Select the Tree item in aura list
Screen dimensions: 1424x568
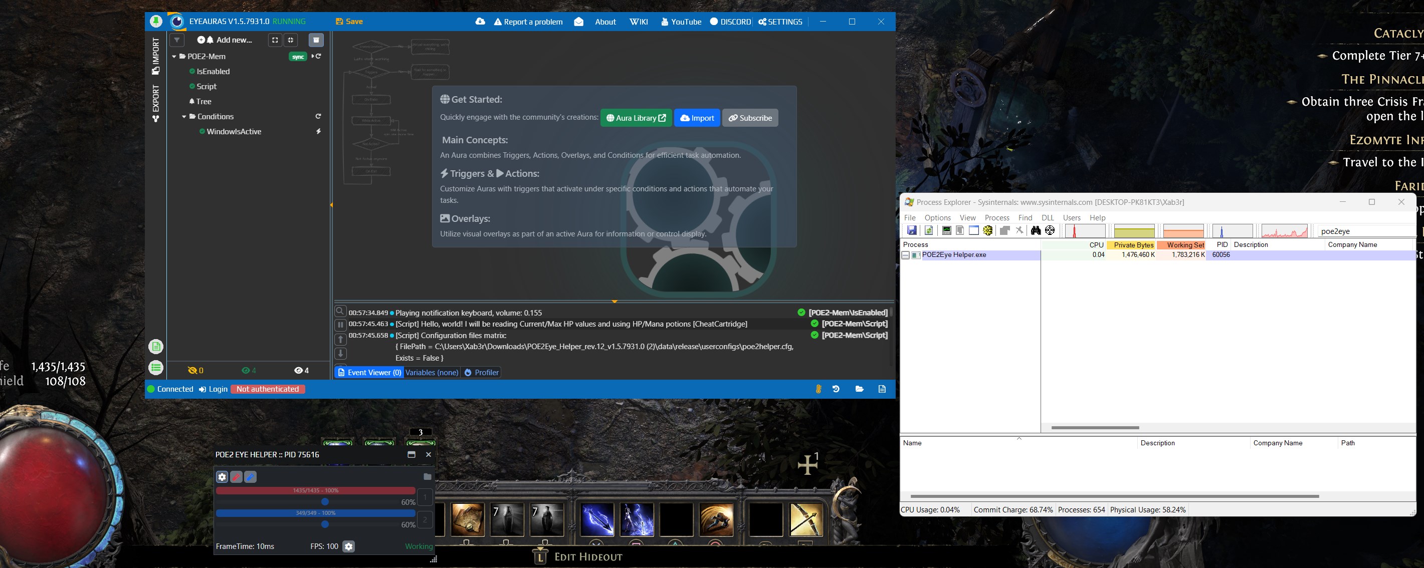click(200, 102)
